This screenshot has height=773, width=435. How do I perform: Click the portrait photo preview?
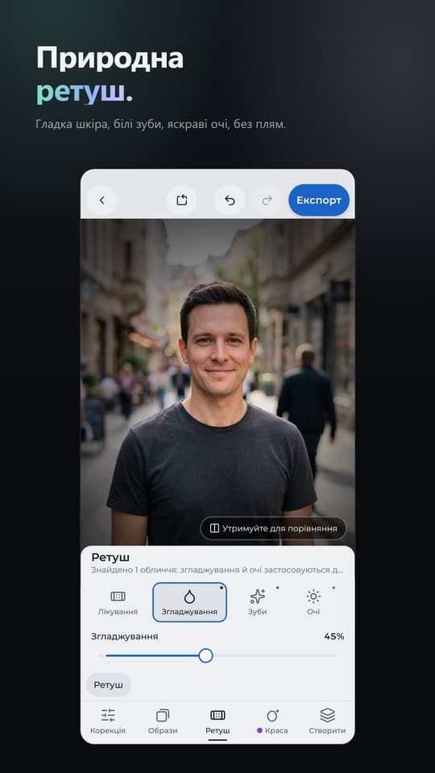[x=217, y=382]
